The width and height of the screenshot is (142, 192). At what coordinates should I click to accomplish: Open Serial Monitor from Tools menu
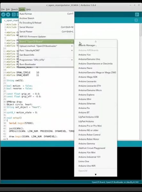[46, 27]
